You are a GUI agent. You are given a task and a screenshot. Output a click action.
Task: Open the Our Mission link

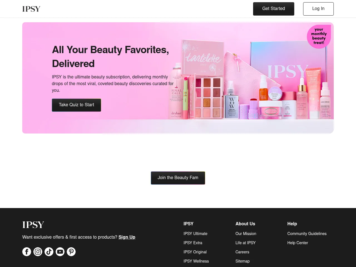point(246,234)
